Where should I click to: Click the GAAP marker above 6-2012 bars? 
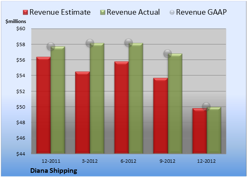pos(129,43)
